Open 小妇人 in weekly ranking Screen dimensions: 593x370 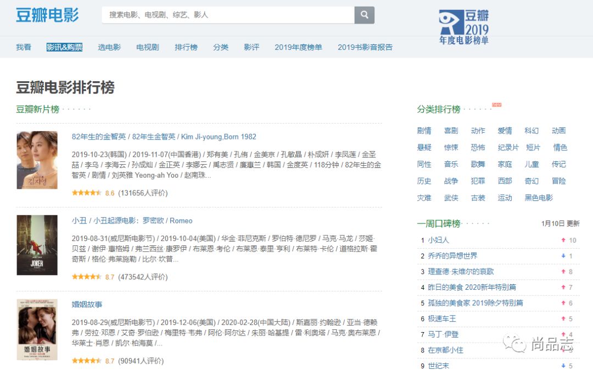tap(438, 240)
